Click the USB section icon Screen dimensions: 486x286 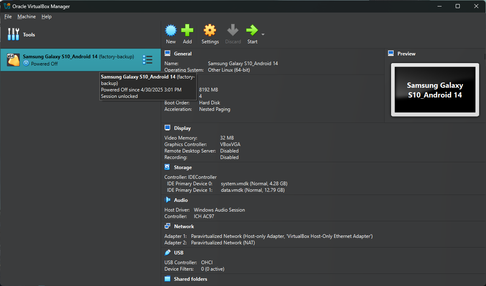click(168, 252)
